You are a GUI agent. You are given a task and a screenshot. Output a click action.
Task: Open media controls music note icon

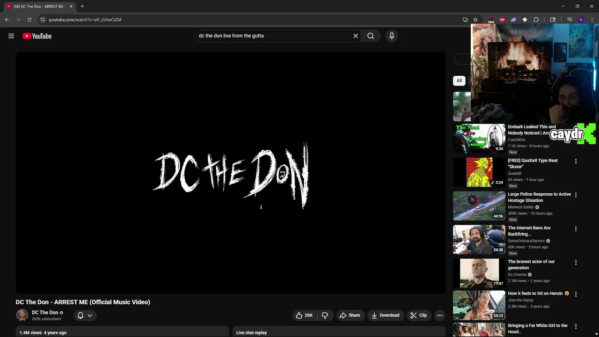pyautogui.click(x=570, y=20)
